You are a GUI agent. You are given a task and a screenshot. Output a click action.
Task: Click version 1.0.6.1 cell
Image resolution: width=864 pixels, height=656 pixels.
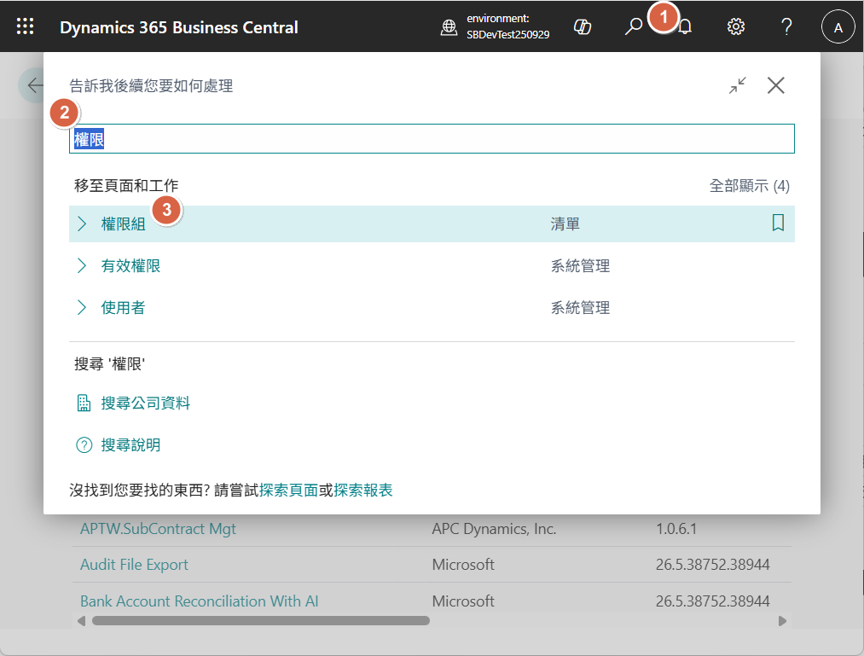(676, 529)
